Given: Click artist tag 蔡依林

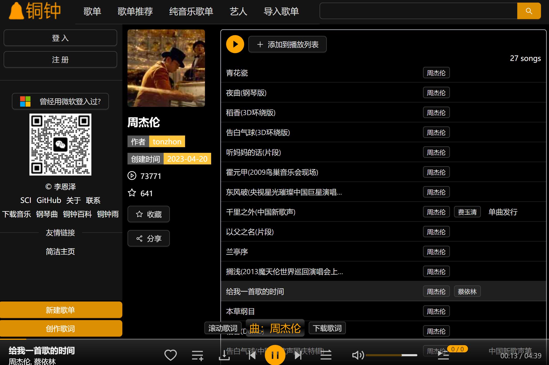Looking at the screenshot, I should pos(467,291).
